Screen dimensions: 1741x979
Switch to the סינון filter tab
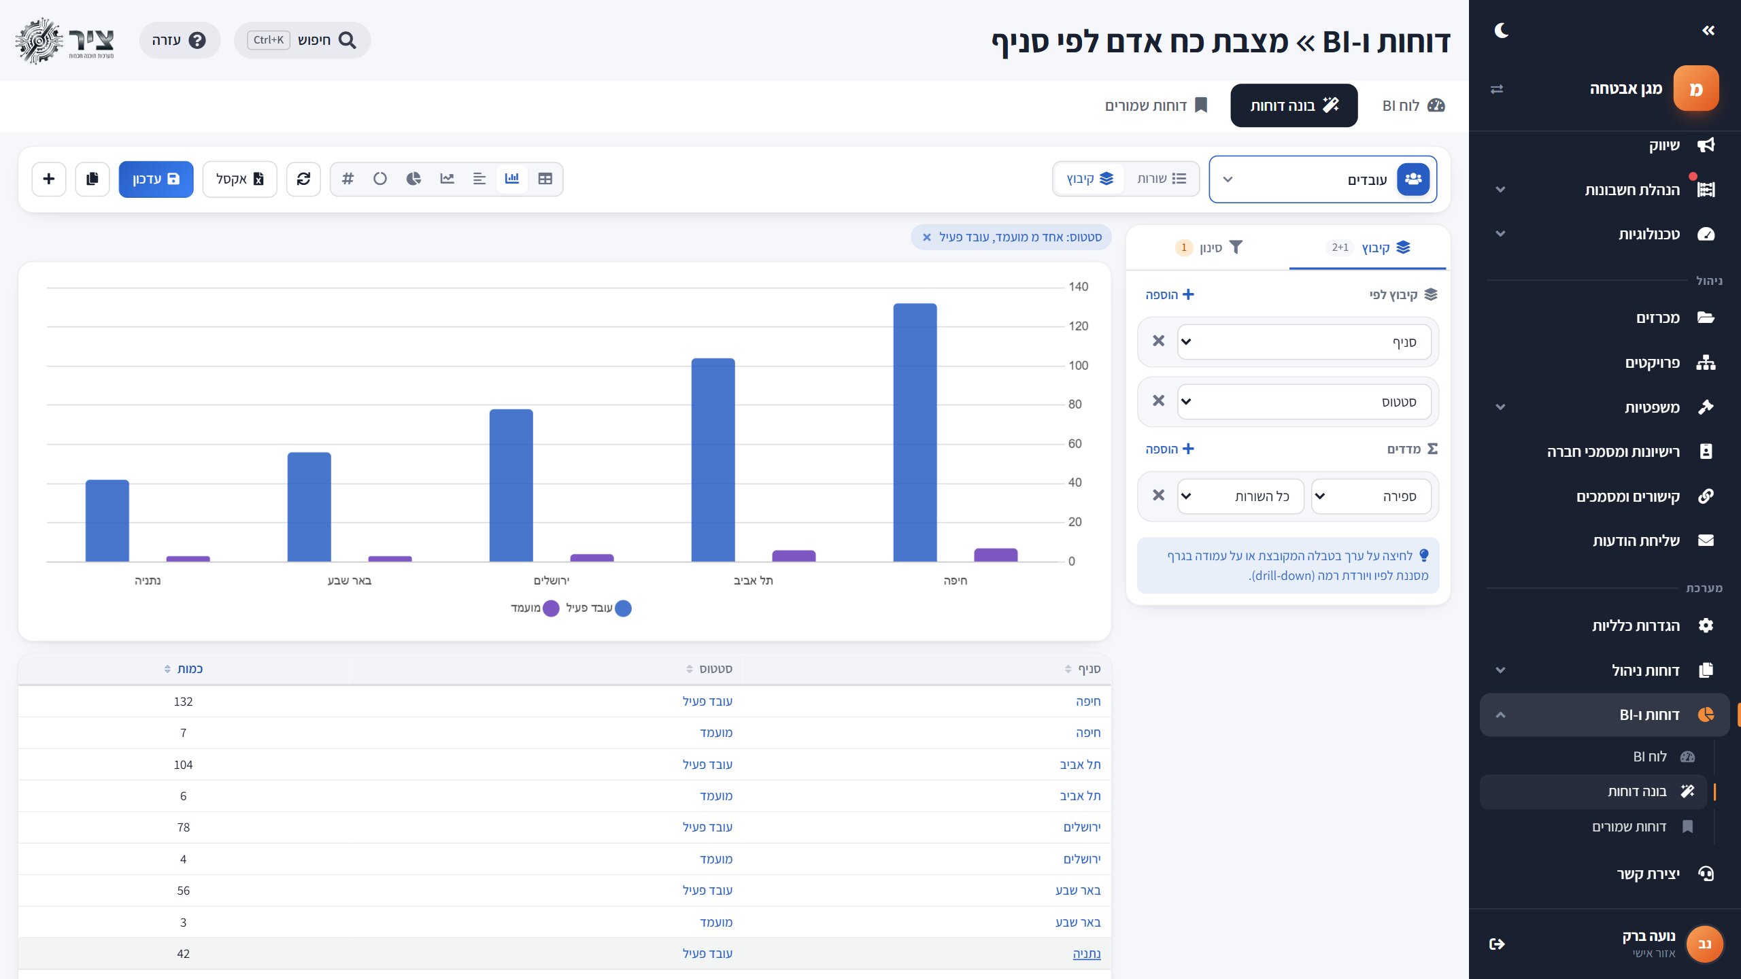point(1208,247)
